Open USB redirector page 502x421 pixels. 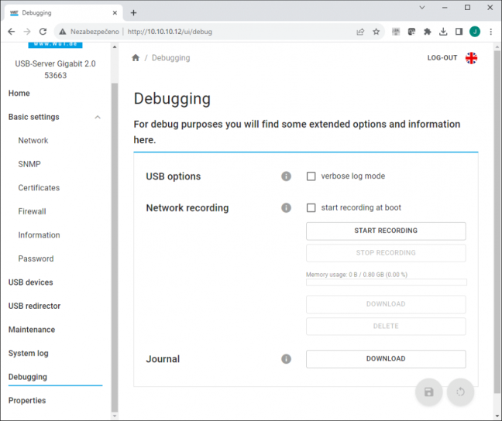click(34, 306)
